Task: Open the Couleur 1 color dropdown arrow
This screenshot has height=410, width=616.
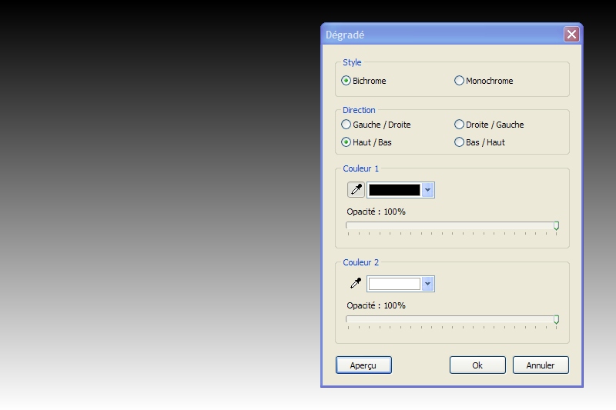Action: click(427, 190)
